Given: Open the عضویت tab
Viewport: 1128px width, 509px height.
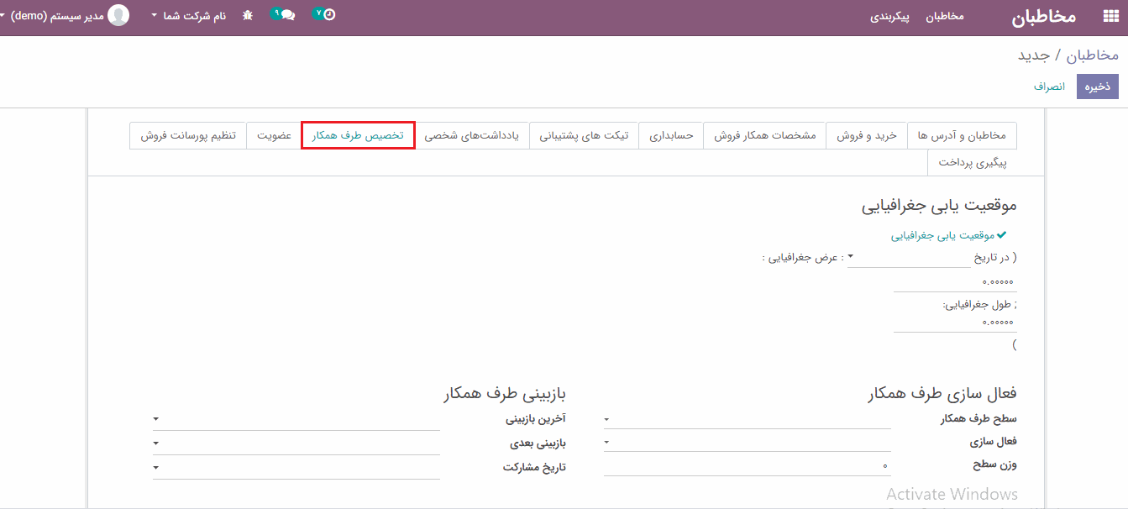Looking at the screenshot, I should point(274,135).
